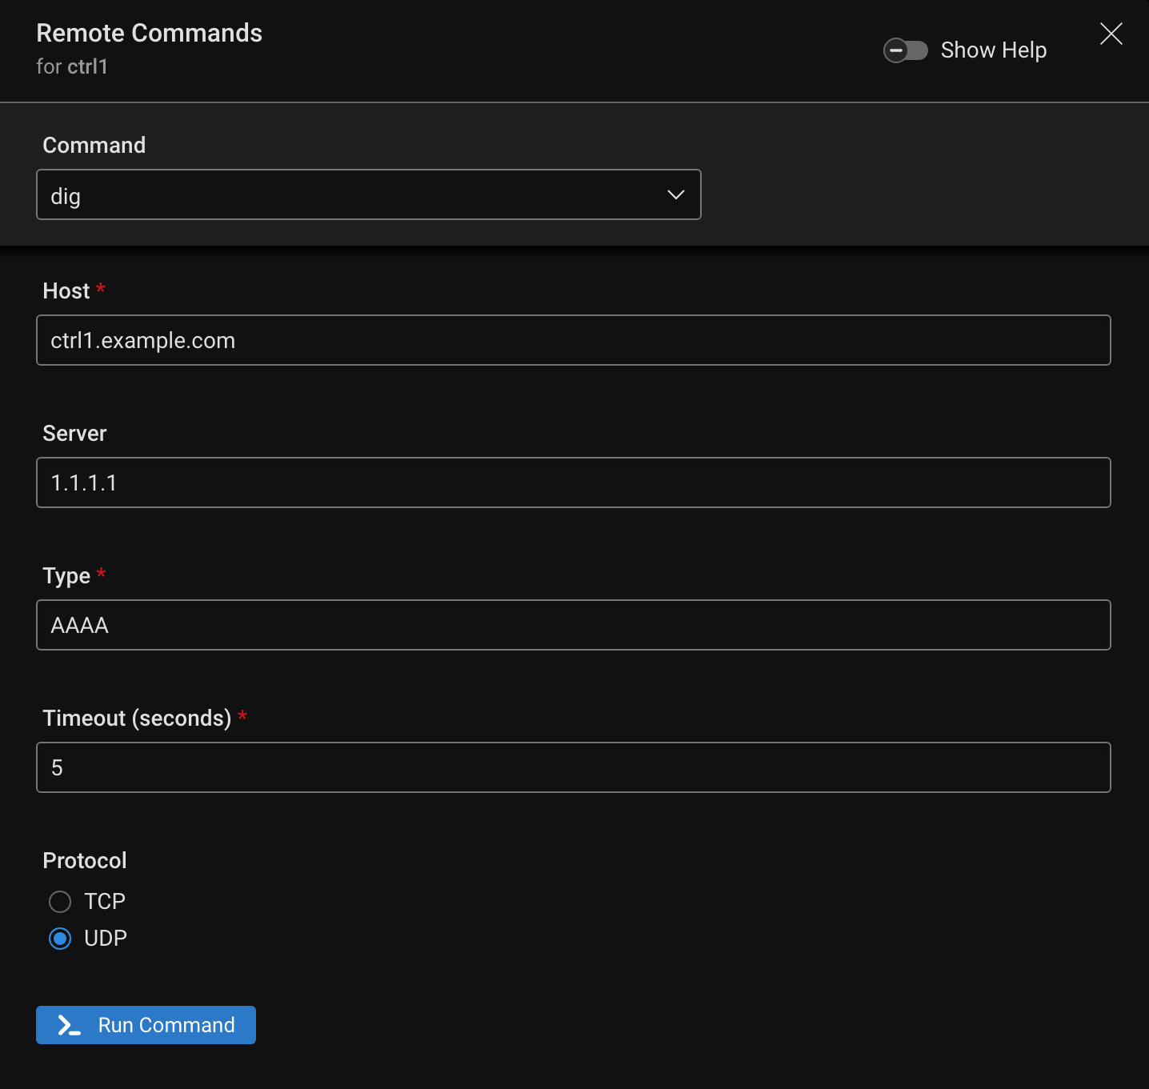
Task: Click the Timeout field showing 5
Action: pyautogui.click(x=573, y=767)
